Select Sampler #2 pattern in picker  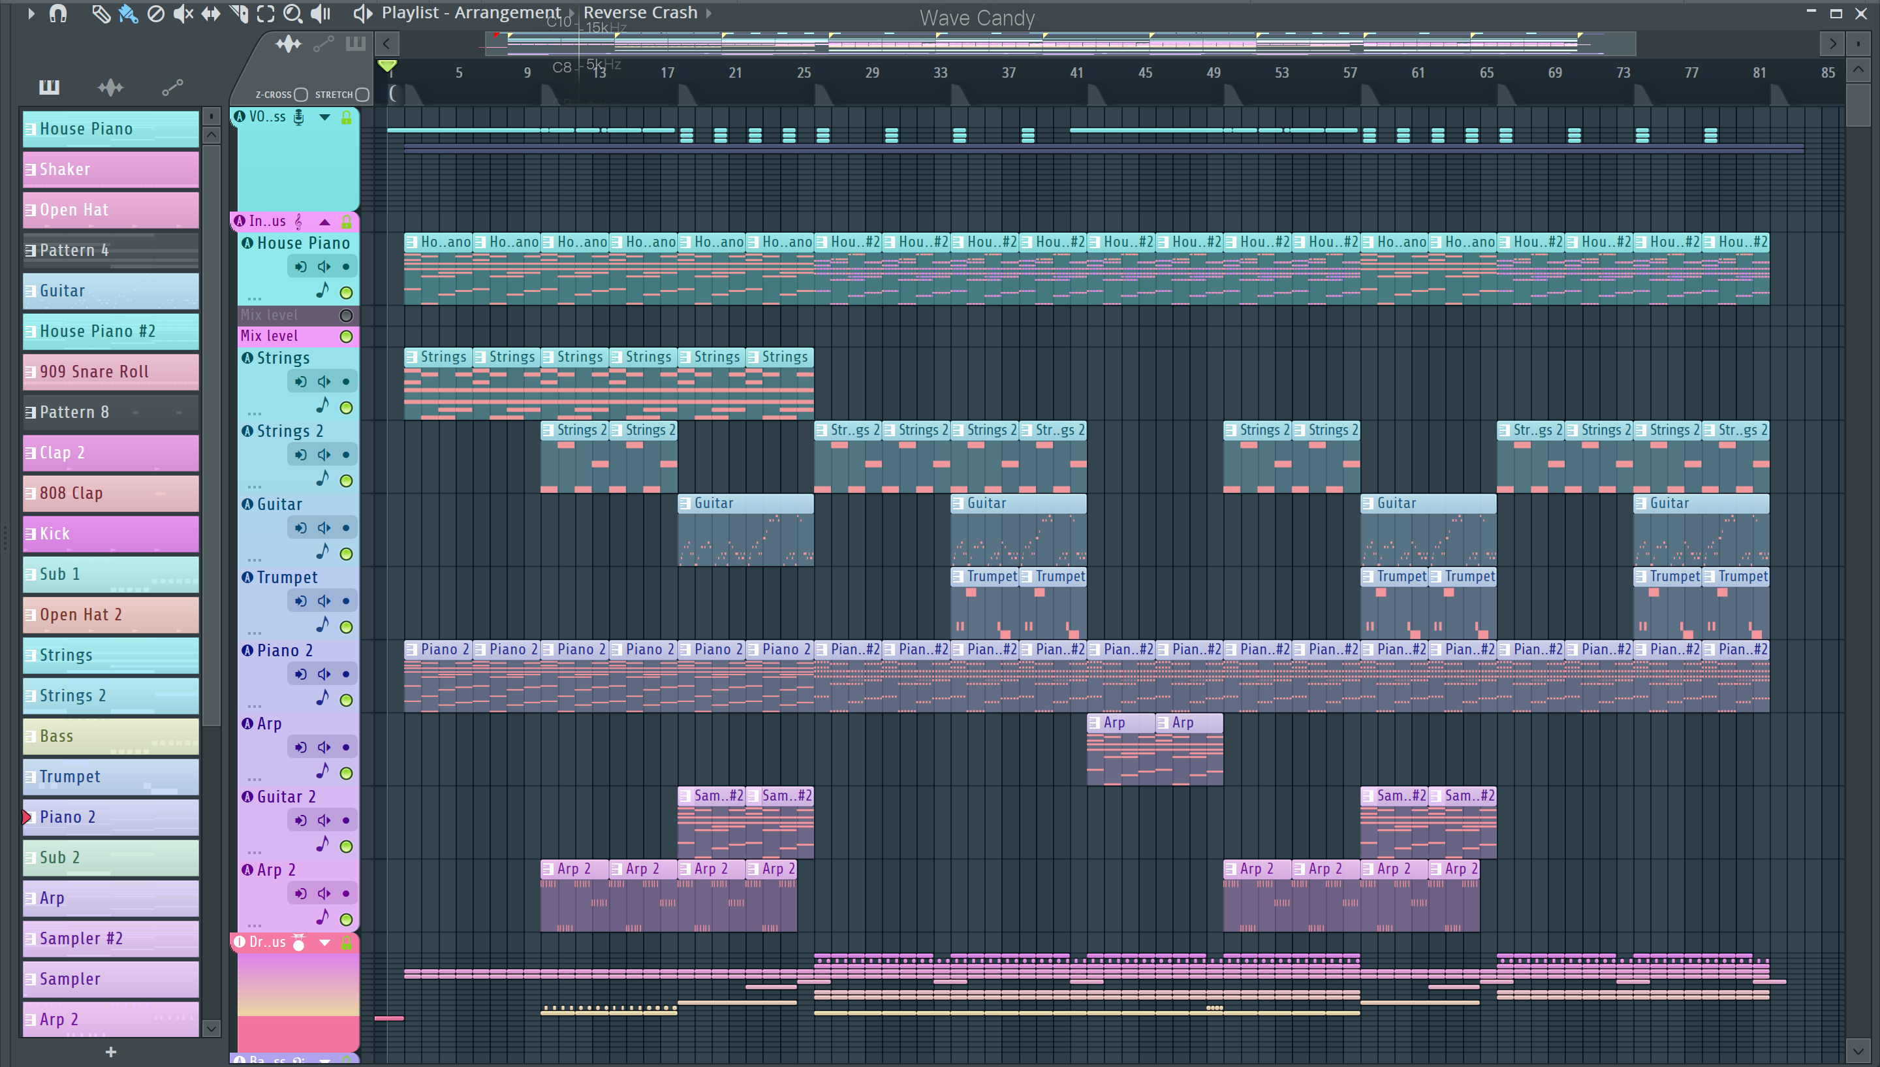coord(110,938)
